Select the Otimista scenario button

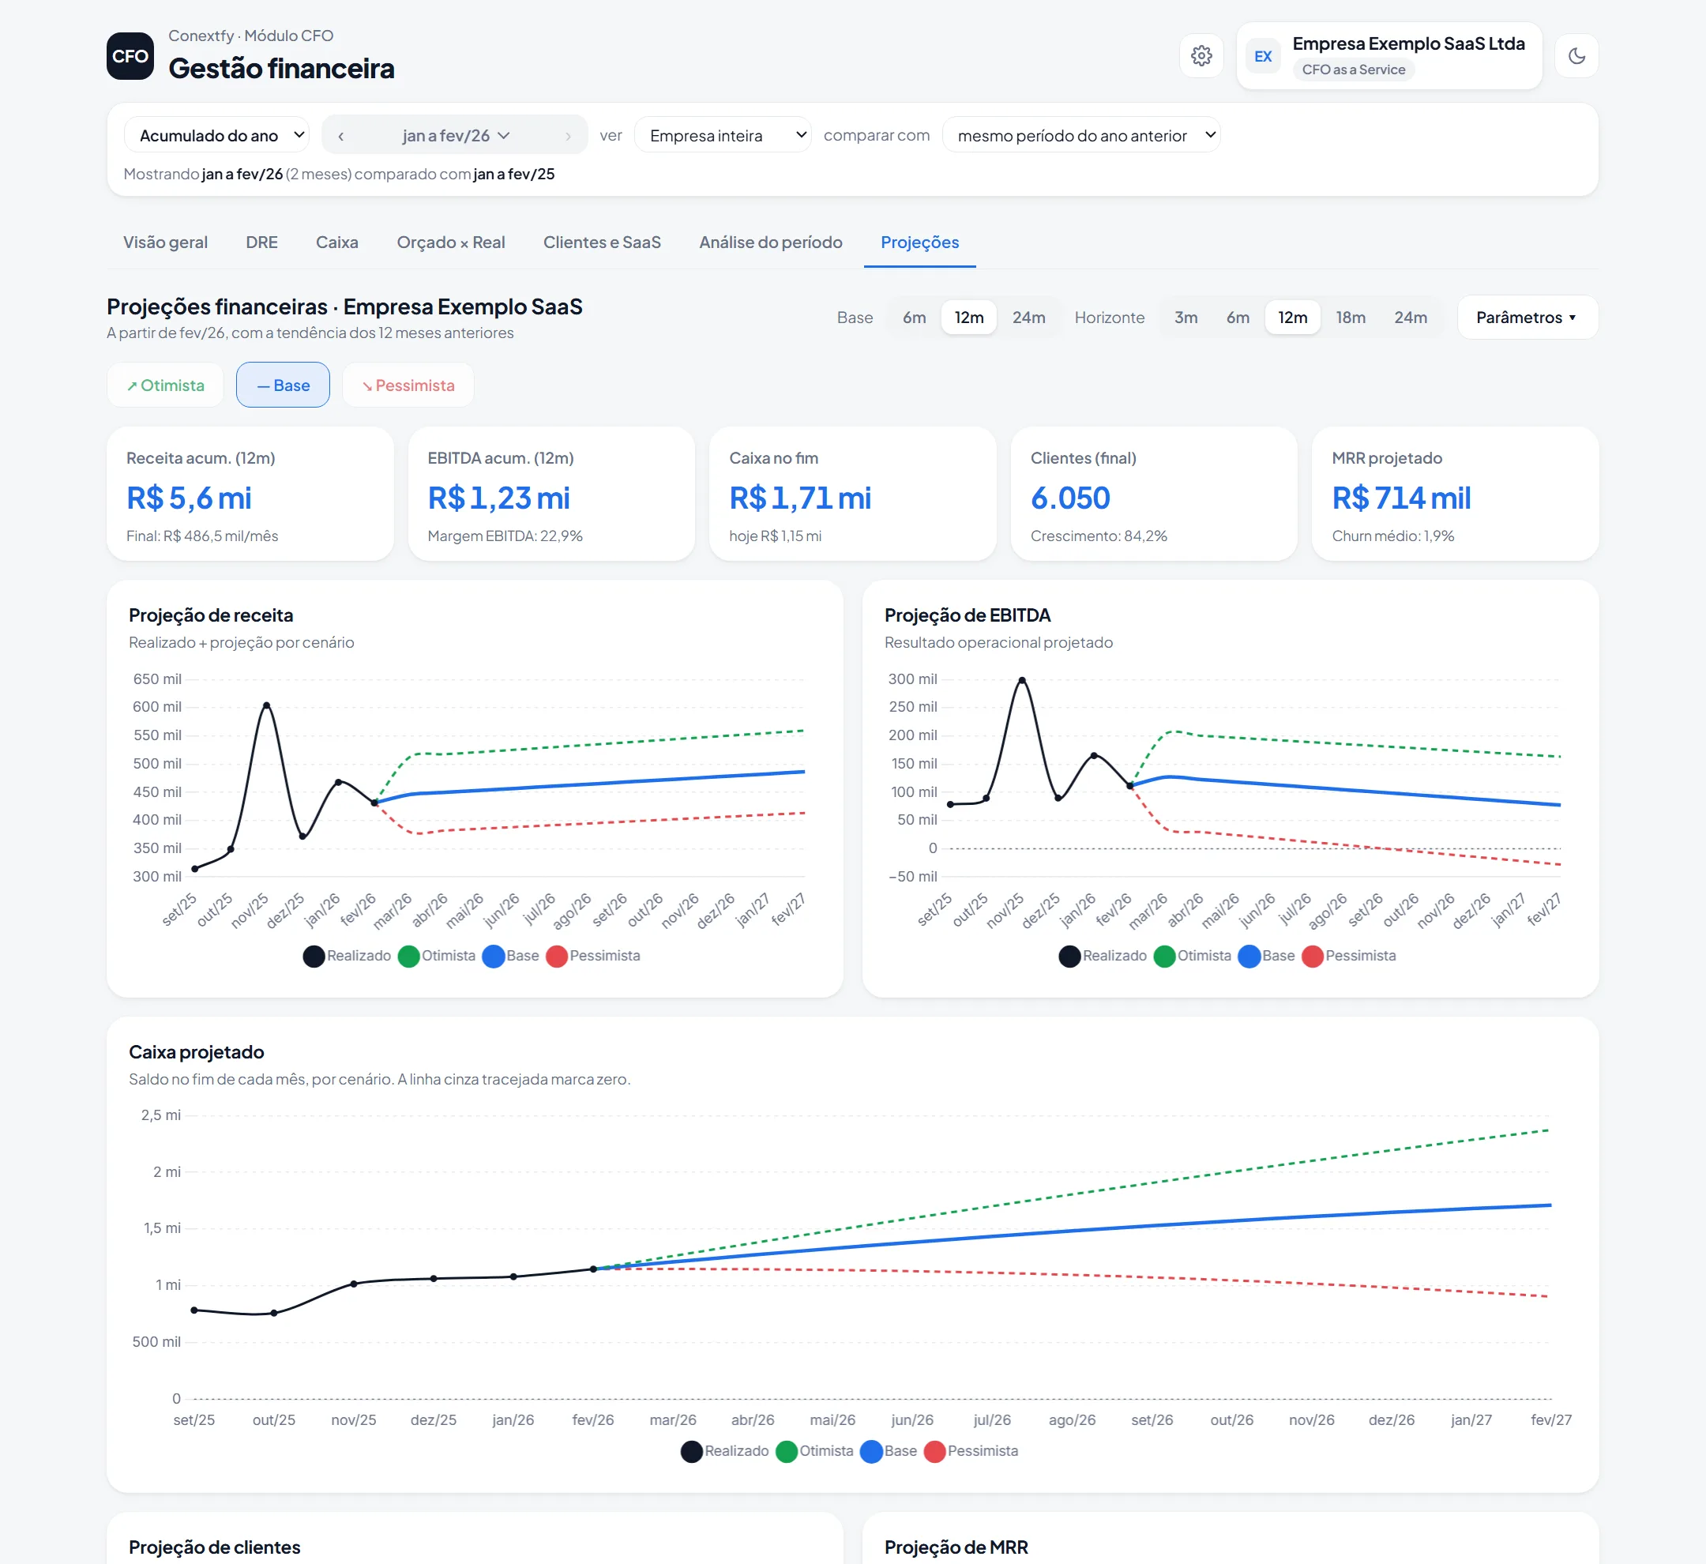(x=166, y=385)
